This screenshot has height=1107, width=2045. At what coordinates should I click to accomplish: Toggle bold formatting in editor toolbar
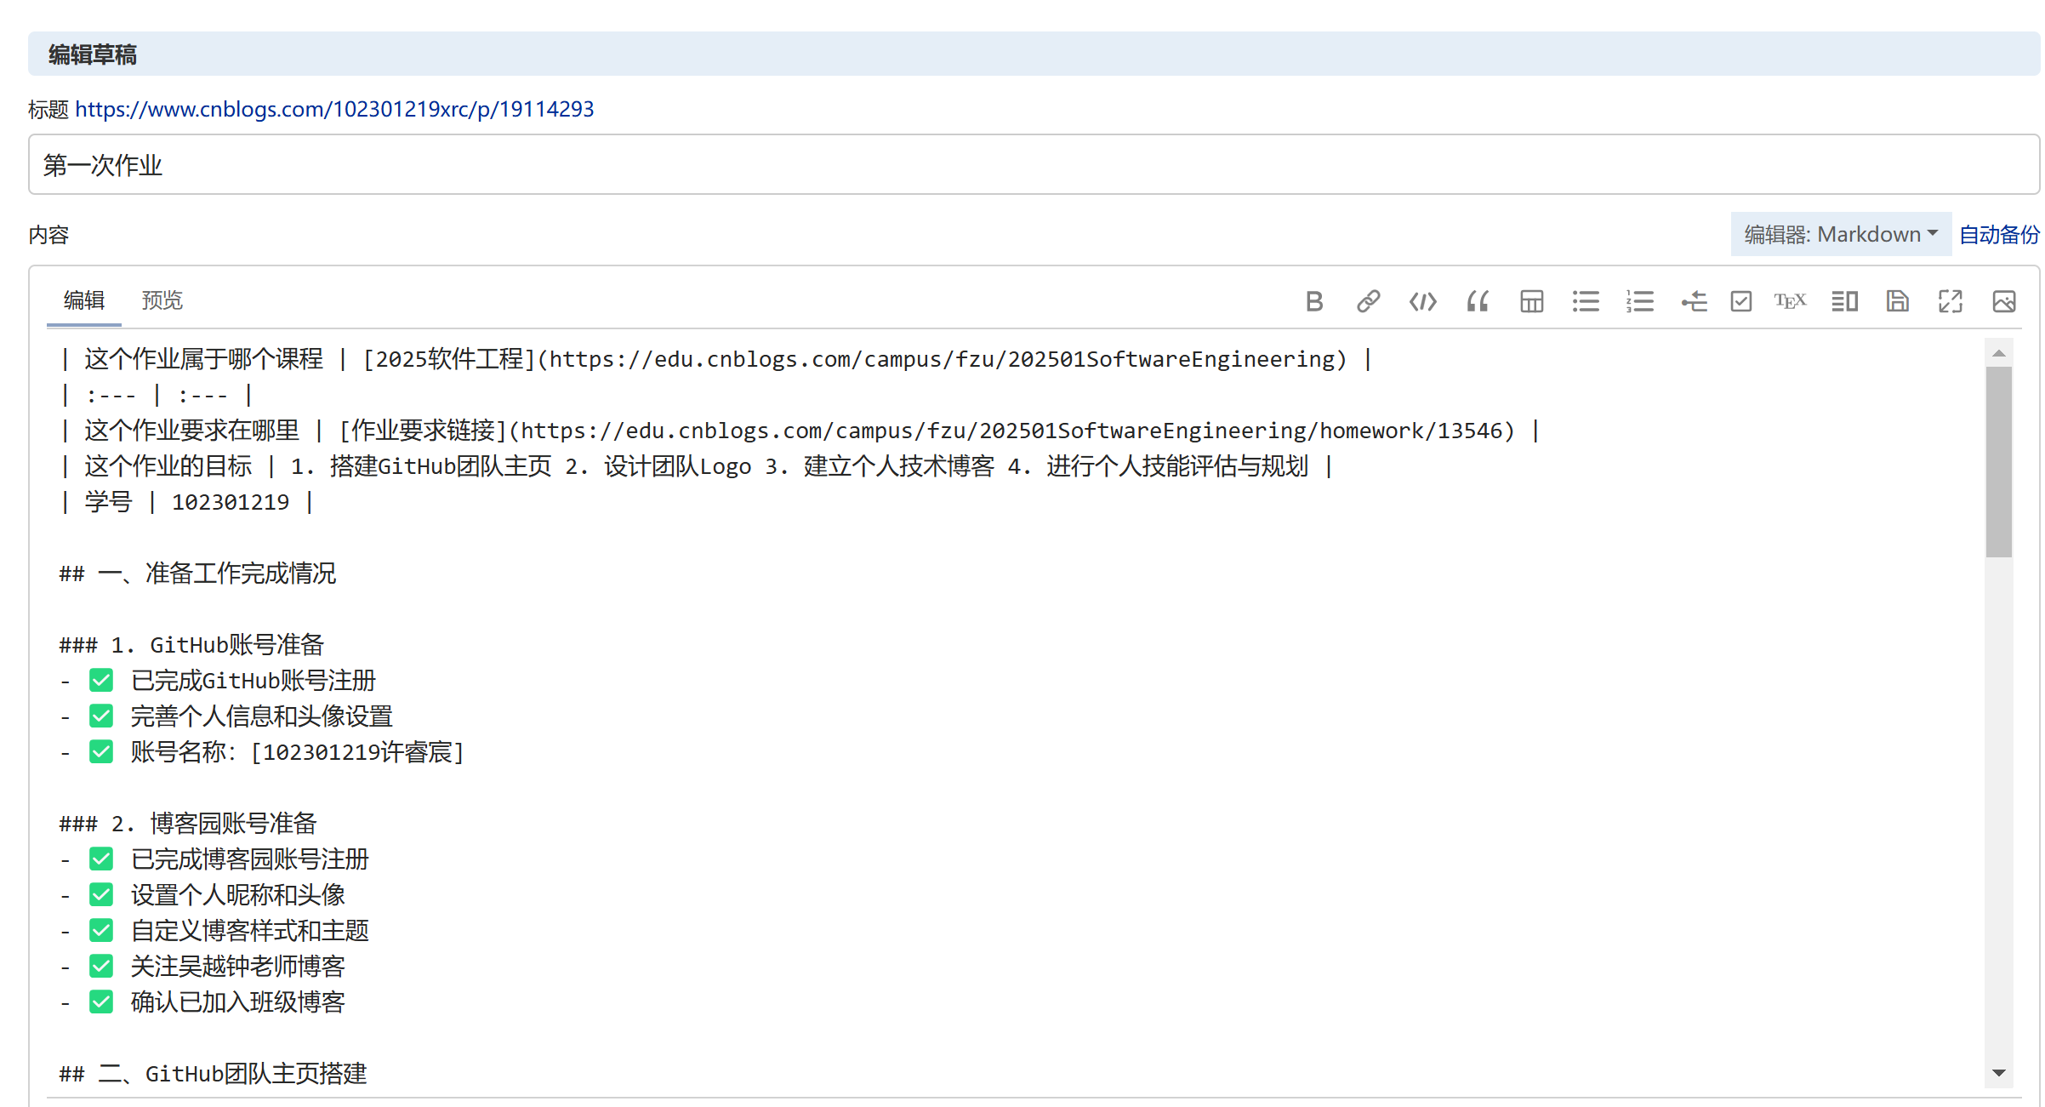[x=1314, y=301]
